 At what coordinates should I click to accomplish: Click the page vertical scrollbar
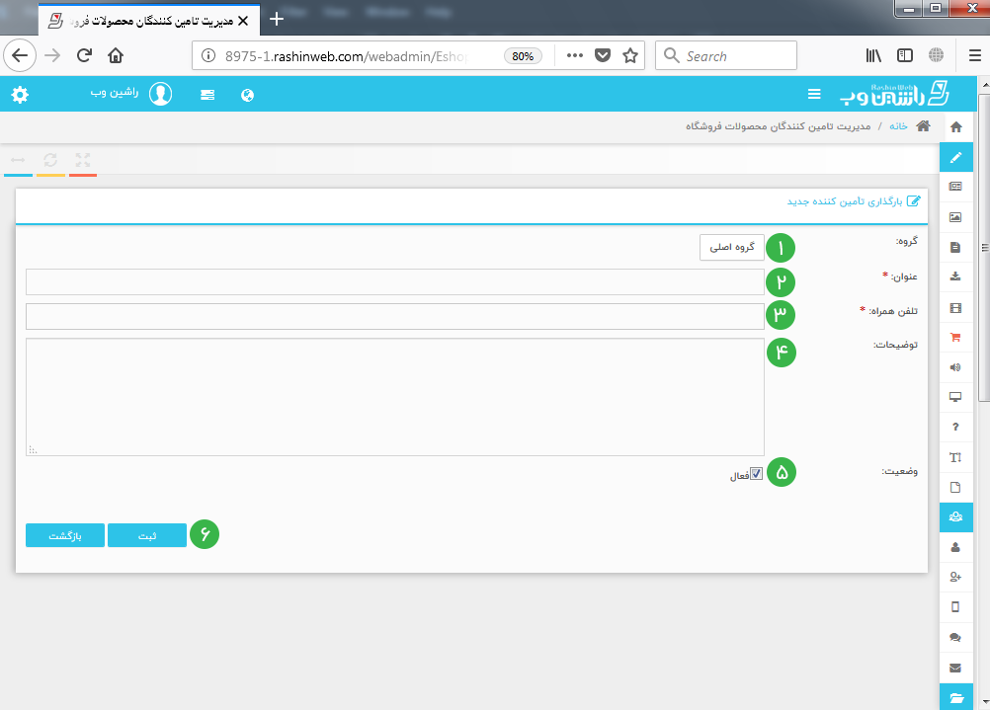point(984,248)
